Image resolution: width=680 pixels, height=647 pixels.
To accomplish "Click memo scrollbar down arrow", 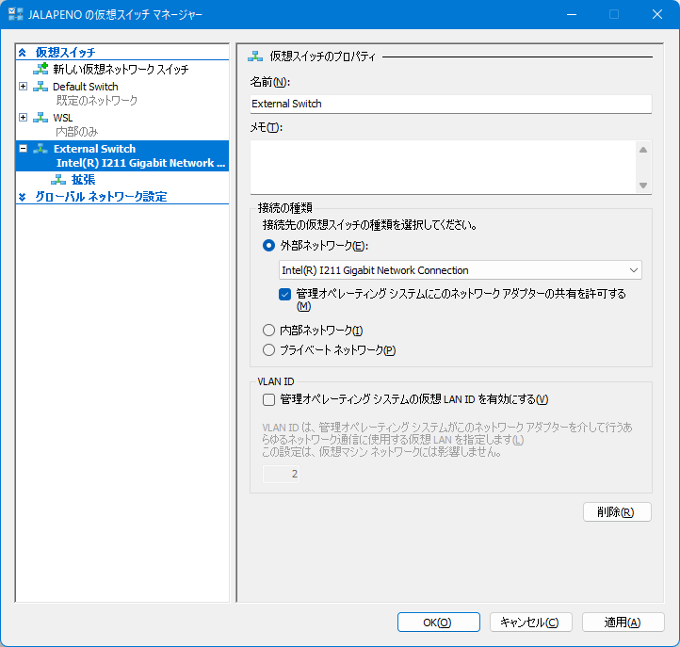I will 643,186.
